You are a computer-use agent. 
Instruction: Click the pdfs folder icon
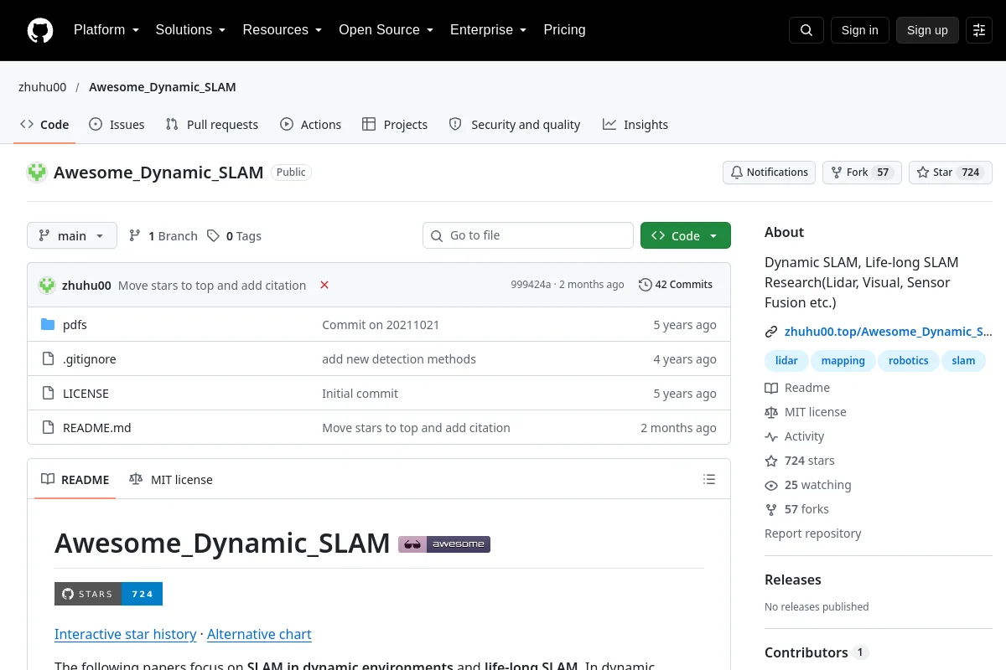[x=48, y=325]
